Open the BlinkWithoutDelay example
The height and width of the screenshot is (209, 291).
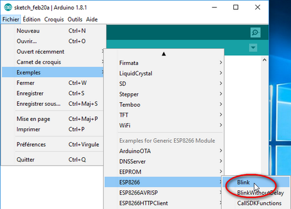(x=256, y=193)
